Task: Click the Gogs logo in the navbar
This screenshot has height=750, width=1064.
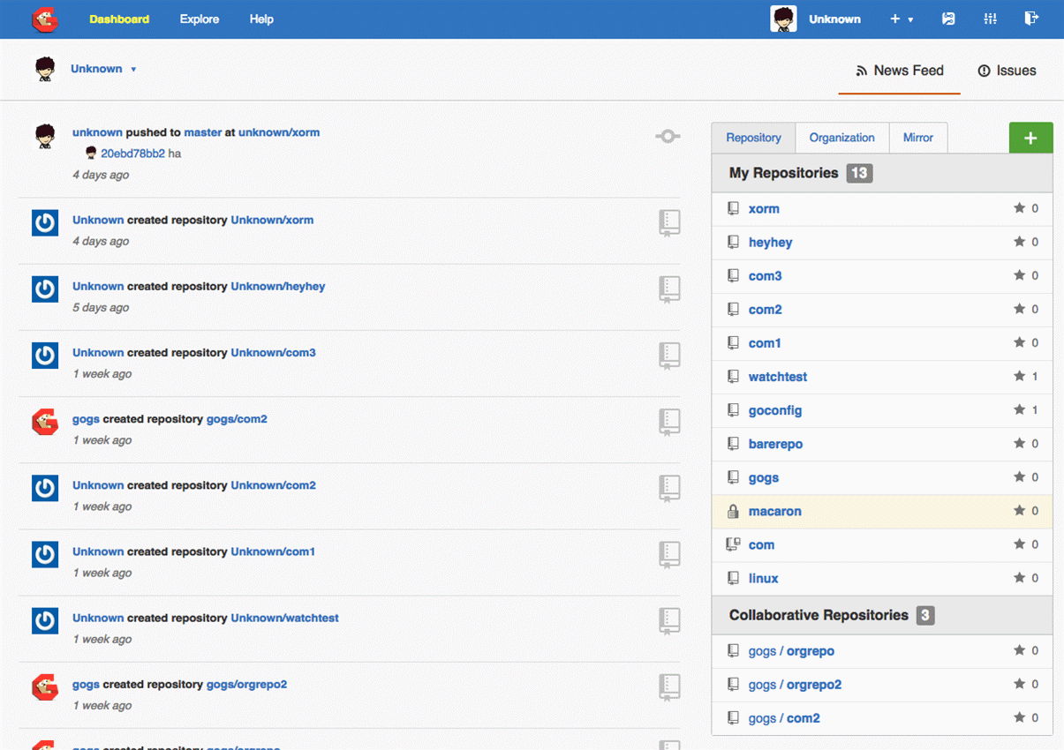Action: click(x=44, y=19)
